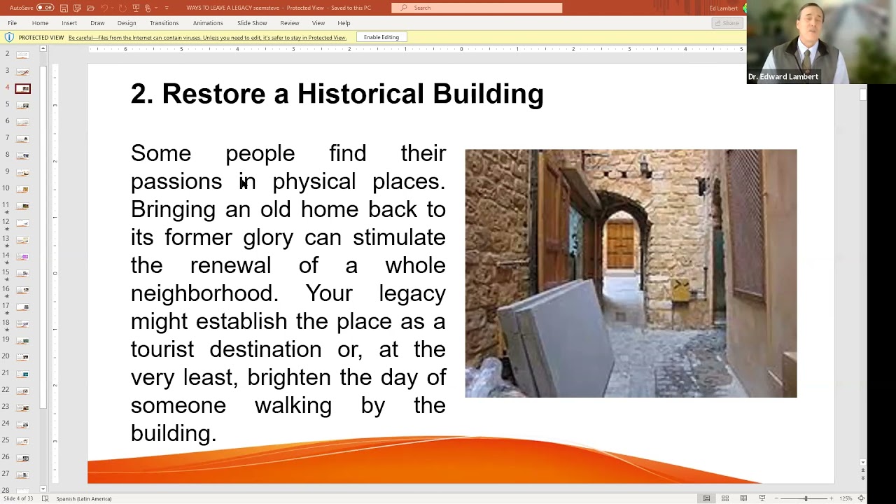
Task: Click the accessibility check icon in status bar
Action: tap(45, 498)
